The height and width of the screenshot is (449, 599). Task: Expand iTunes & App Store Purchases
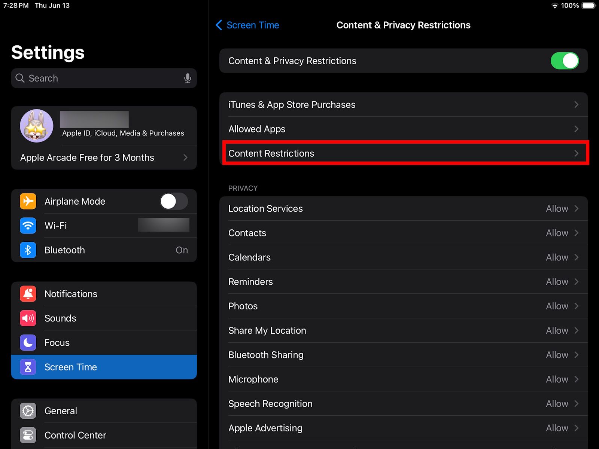403,105
